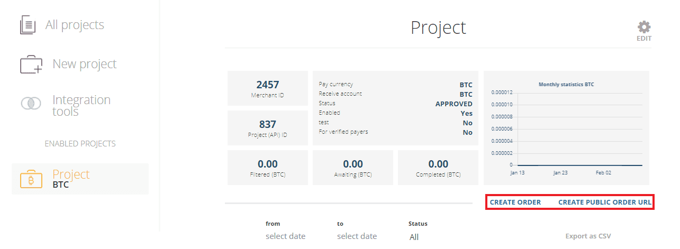This screenshot has width=680, height=249.
Task: Click the Integration tools overlapping circles icon
Action: pyautogui.click(x=31, y=103)
